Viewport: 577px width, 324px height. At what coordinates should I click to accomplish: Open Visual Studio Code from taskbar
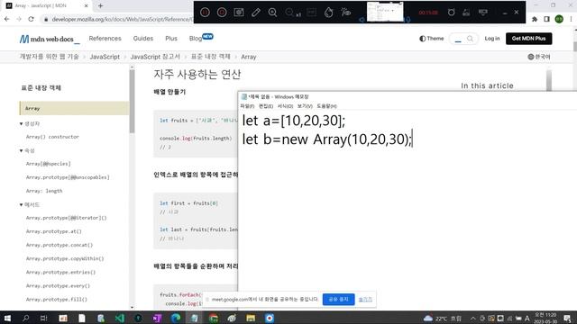(x=120, y=318)
